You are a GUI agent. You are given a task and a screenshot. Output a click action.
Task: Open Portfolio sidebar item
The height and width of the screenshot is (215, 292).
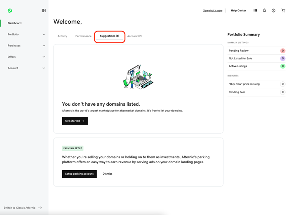click(13, 34)
